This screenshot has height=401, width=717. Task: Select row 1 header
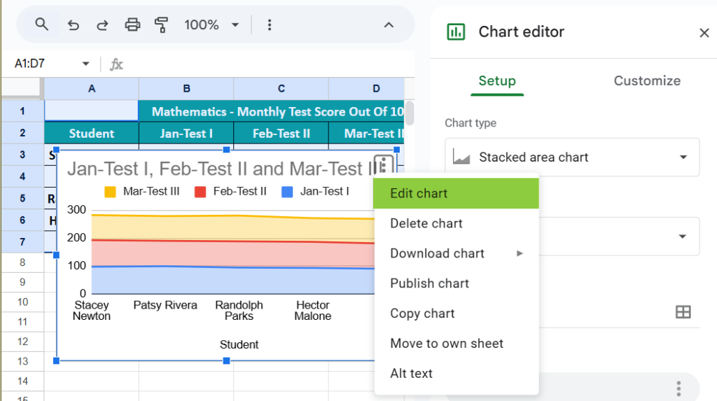[x=22, y=111]
